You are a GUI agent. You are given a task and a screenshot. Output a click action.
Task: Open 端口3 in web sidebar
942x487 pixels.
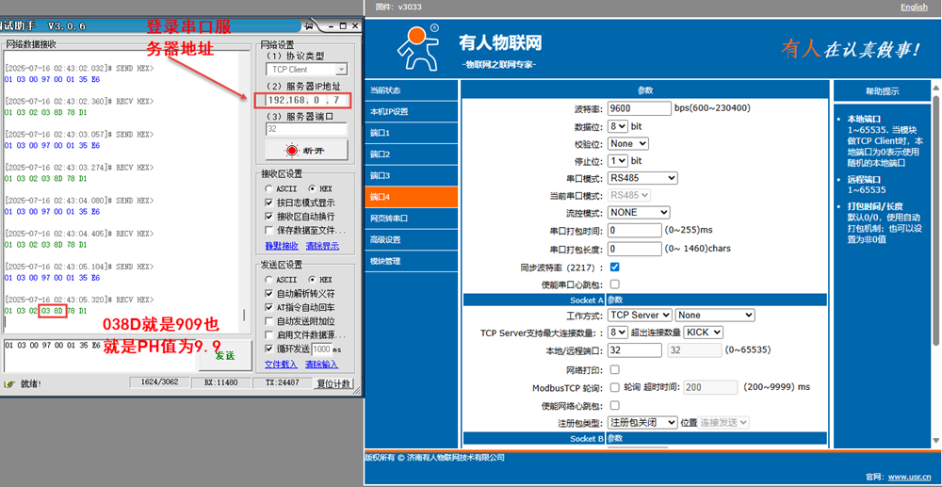411,175
